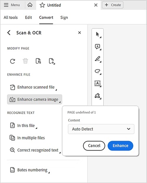
Task: Switch to the Sign tab
Action: point(64,17)
